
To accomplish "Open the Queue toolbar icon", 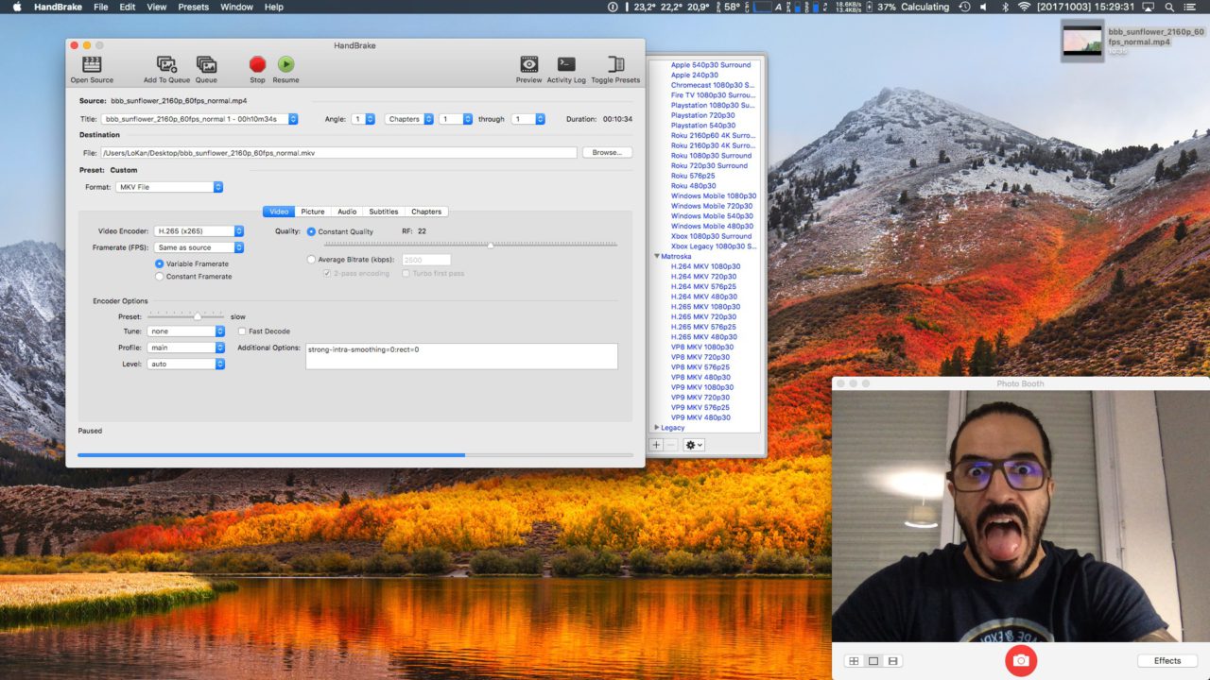I will click(206, 65).
